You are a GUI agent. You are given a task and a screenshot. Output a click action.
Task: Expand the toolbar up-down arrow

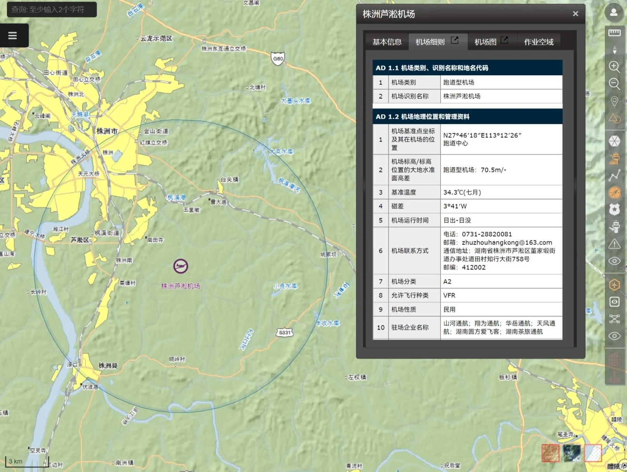(x=614, y=50)
